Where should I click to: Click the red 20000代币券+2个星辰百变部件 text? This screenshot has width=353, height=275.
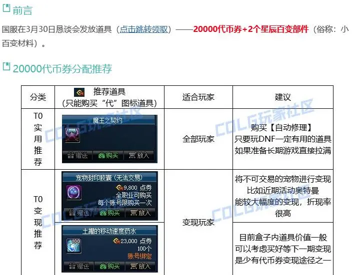[251, 29]
